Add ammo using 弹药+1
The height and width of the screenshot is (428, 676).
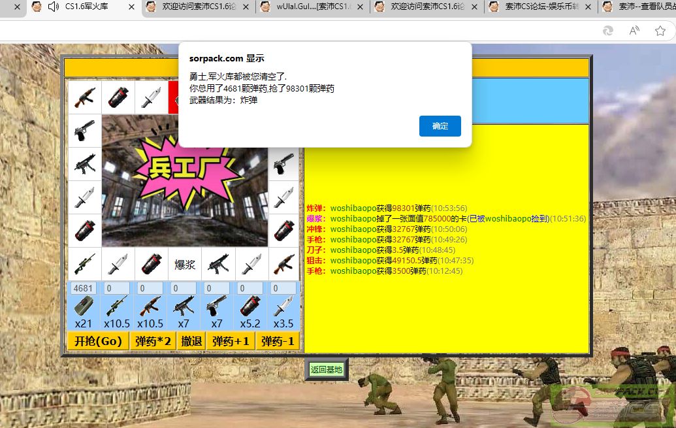231,341
